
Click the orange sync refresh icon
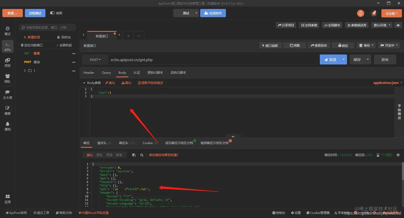click(x=360, y=13)
